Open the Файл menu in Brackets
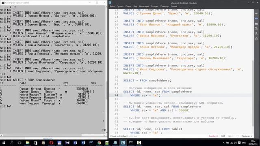 (112, 6)
